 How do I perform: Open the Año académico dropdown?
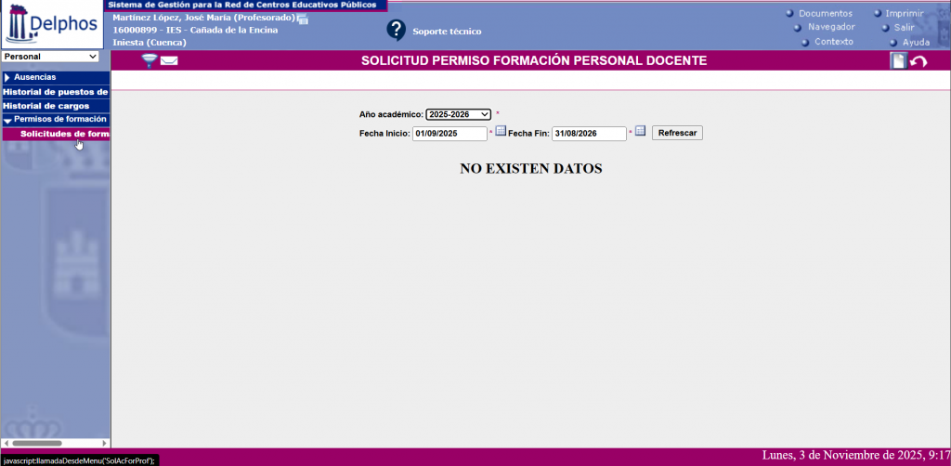tap(459, 114)
